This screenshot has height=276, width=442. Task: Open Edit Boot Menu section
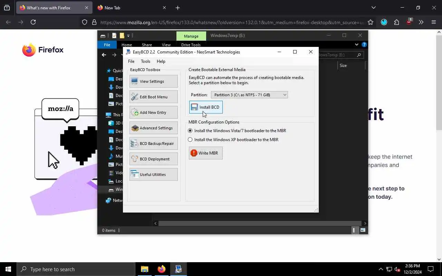pyautogui.click(x=154, y=97)
